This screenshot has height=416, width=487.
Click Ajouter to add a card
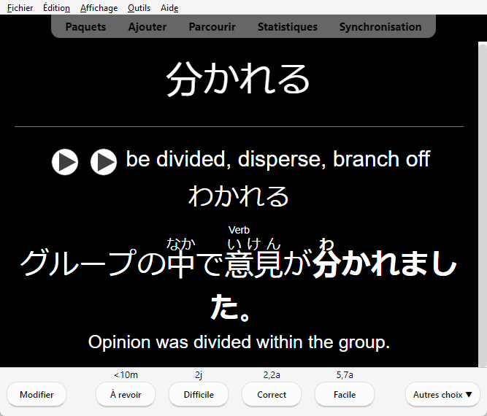click(x=147, y=27)
